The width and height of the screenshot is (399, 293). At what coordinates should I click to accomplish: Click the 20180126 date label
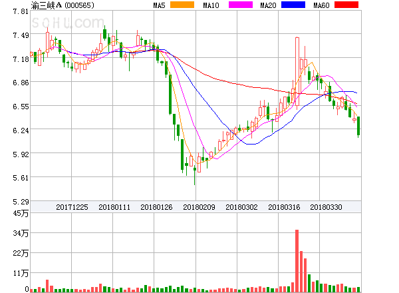coord(156,207)
